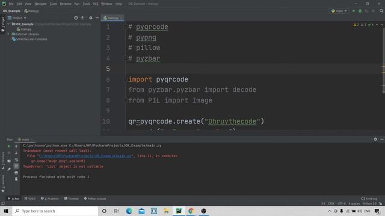The image size is (385, 216).
Task: Open the Event Log
Action: click(x=369, y=199)
